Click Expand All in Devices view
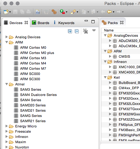Viewport: 140px width, 149px height. [x=70, y=31]
